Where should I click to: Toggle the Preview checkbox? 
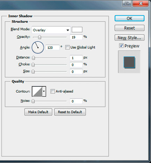click(x=121, y=46)
